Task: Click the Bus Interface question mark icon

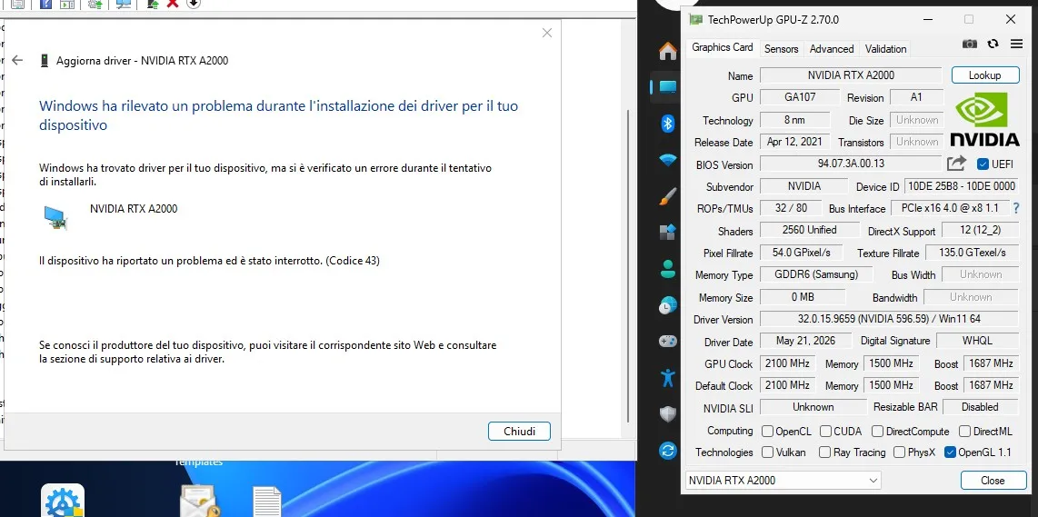Action: [x=1016, y=208]
